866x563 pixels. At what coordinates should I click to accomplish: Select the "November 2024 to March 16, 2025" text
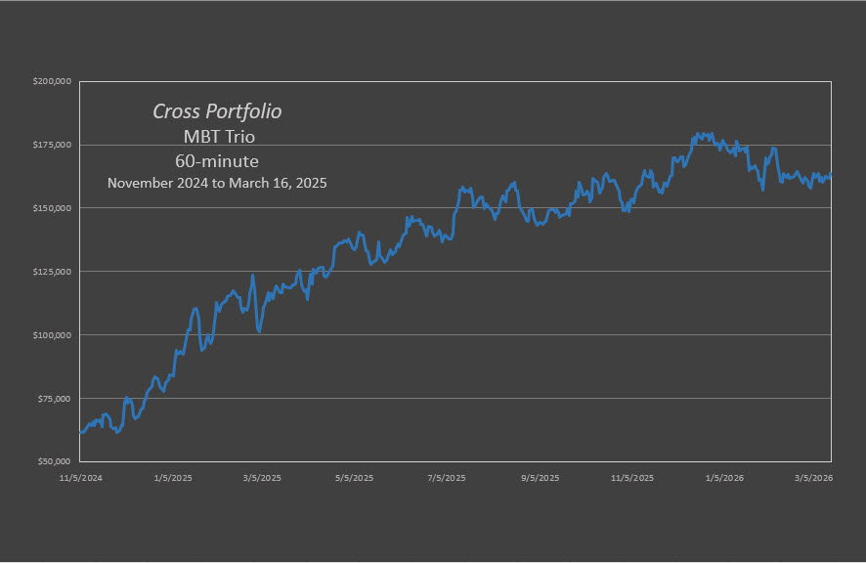click(217, 183)
